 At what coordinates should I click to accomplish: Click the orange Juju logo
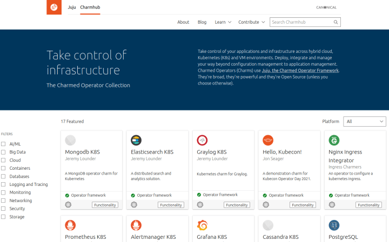tap(54, 7)
